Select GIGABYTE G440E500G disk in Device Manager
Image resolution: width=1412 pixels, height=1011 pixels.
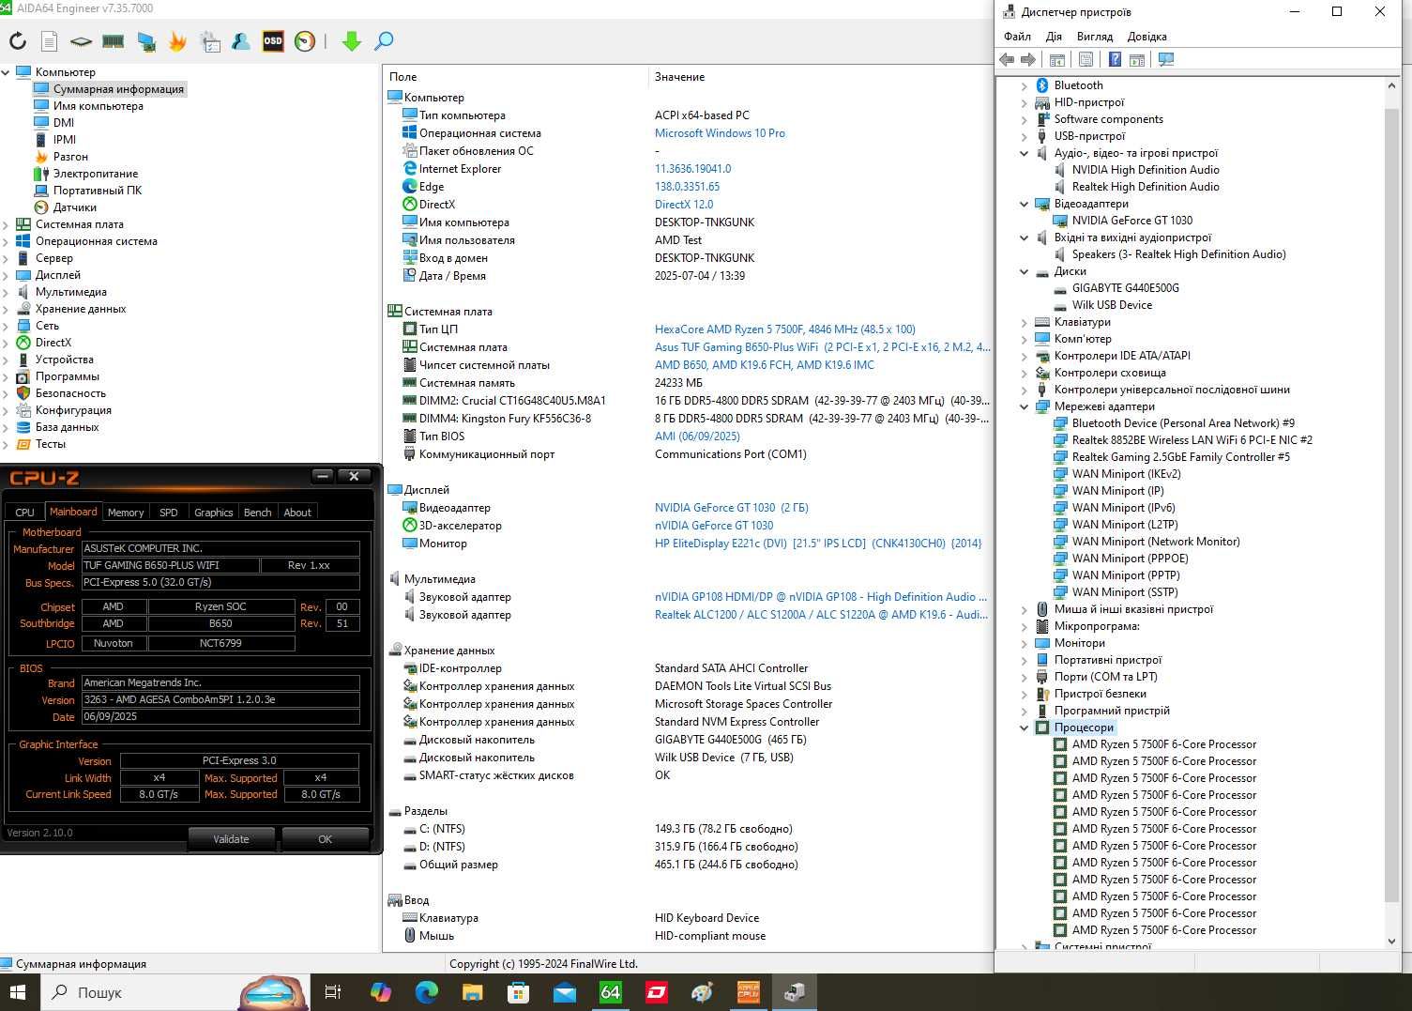[x=1126, y=288]
